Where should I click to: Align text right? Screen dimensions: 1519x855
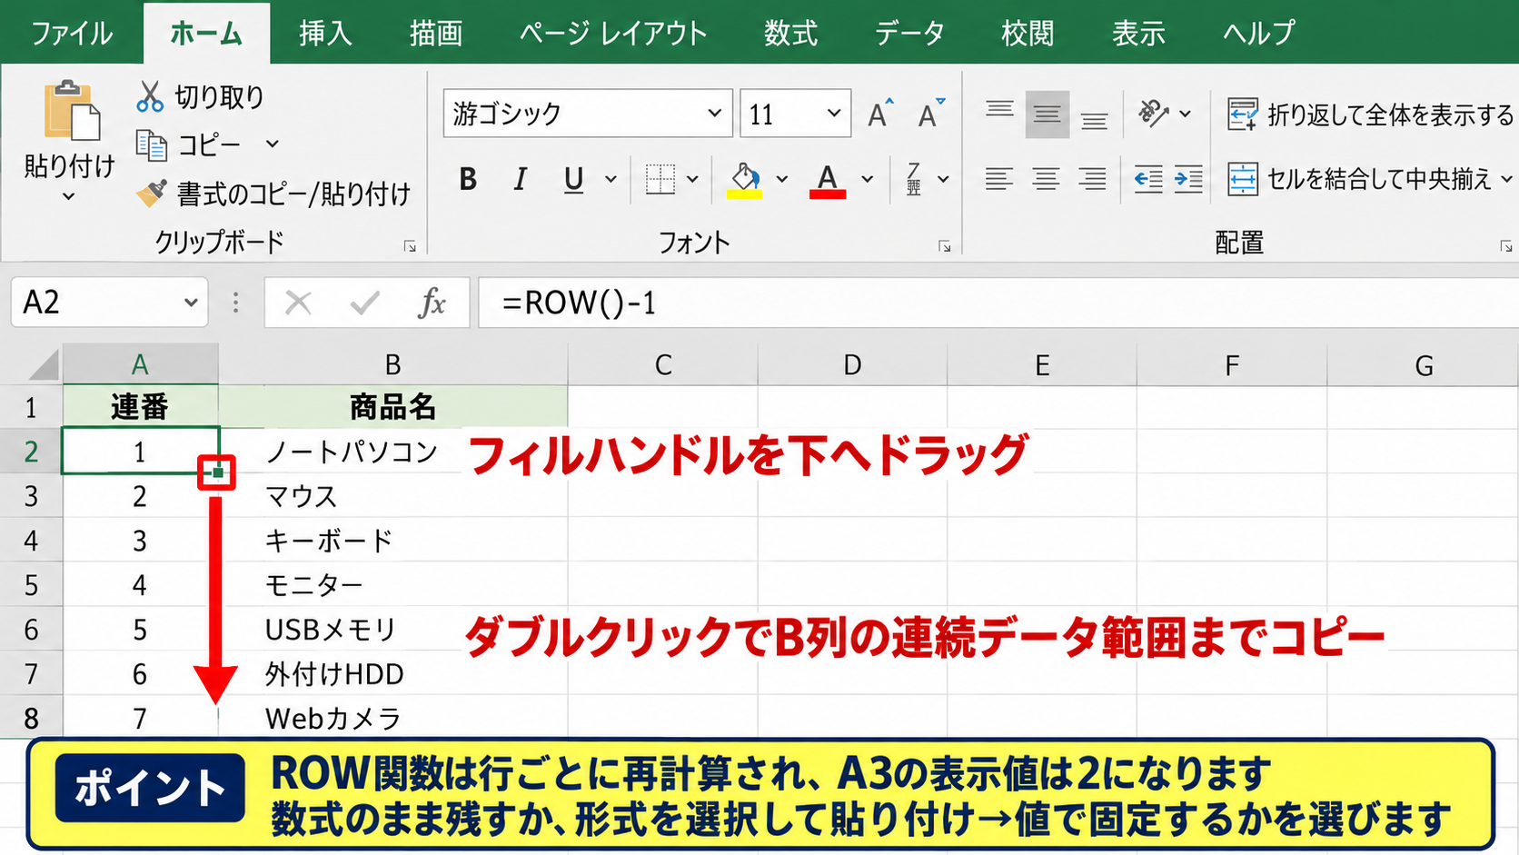1092,180
